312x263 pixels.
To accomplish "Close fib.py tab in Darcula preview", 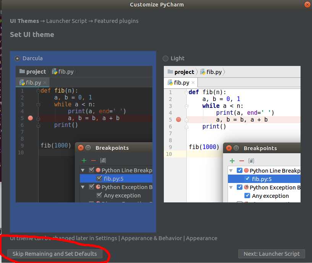I will point(45,82).
